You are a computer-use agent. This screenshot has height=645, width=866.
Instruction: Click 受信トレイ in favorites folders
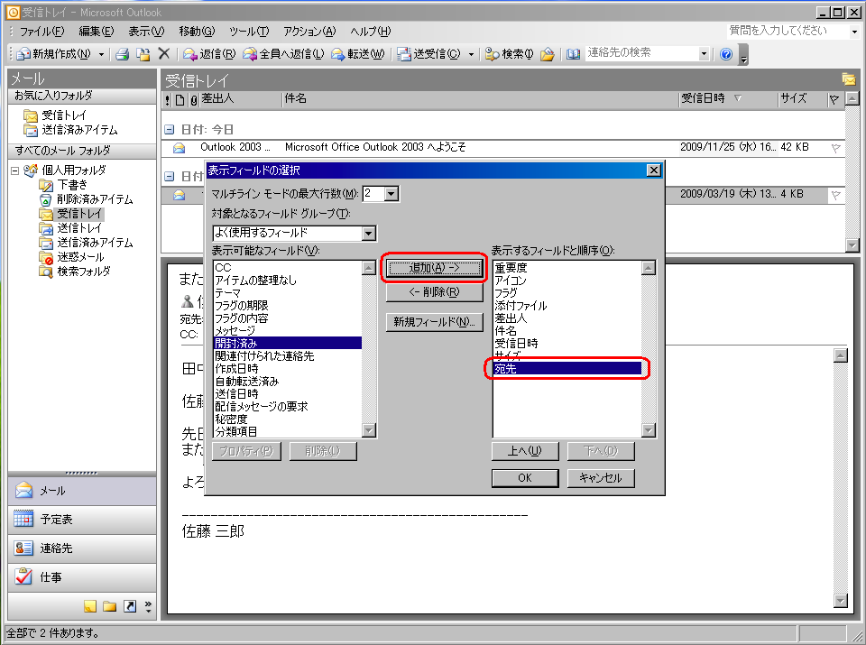[64, 115]
